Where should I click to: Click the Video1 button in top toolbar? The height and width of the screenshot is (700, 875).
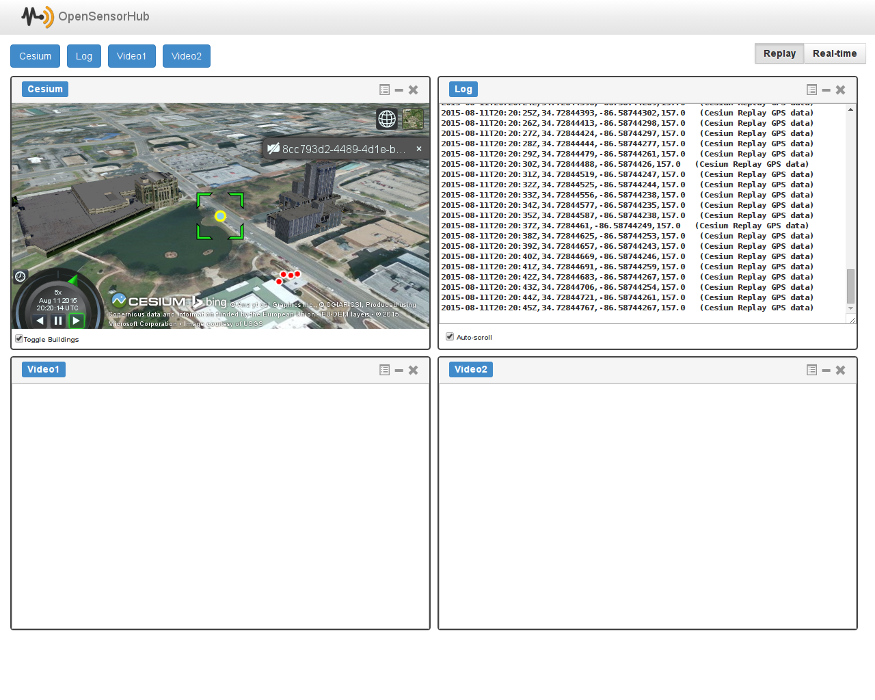(131, 56)
